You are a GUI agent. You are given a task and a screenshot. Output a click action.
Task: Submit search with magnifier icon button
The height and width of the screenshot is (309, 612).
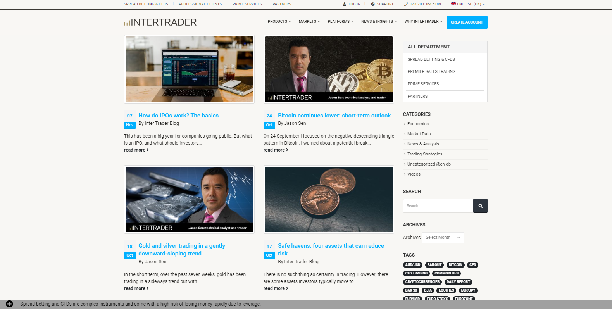480,206
